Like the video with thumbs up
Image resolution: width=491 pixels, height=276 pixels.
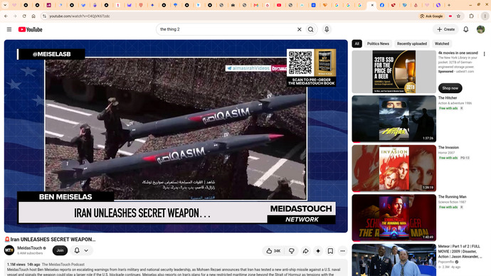273,251
